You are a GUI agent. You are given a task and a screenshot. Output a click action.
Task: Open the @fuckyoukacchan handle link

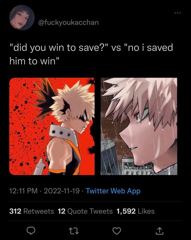pyautogui.click(x=68, y=23)
